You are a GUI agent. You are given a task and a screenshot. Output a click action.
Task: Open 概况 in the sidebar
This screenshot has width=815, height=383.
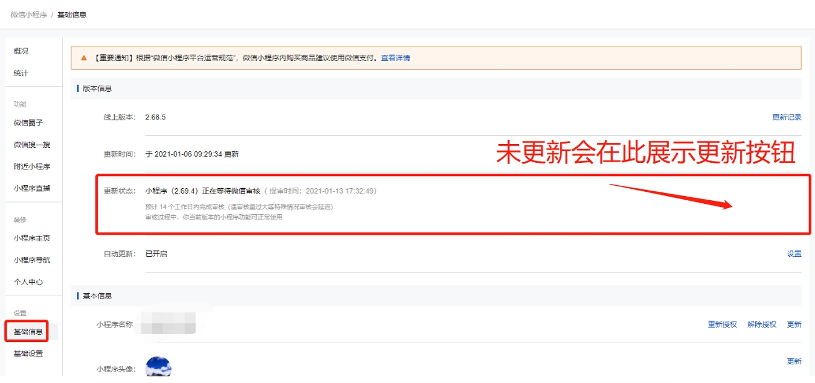point(21,51)
